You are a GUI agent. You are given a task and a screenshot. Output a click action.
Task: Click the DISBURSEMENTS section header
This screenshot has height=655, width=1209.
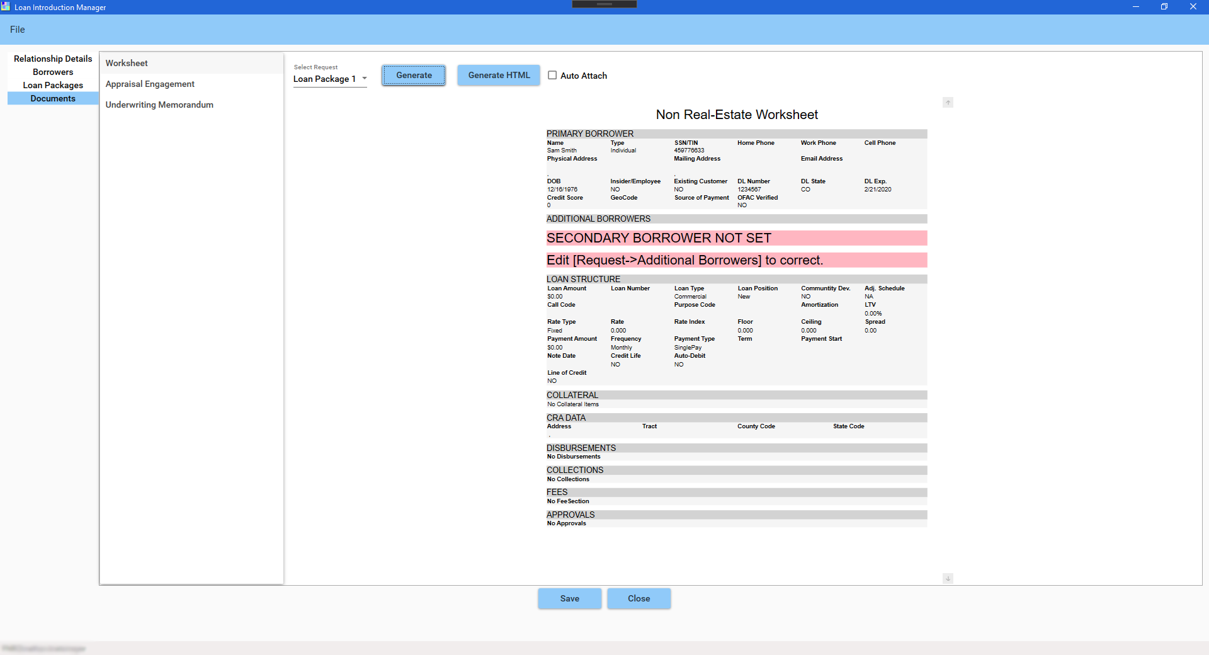tap(737, 448)
